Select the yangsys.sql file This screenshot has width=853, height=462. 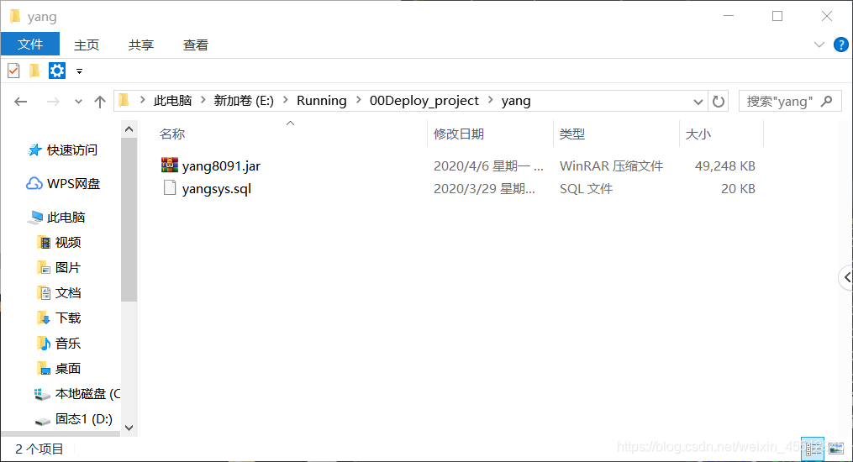[217, 189]
